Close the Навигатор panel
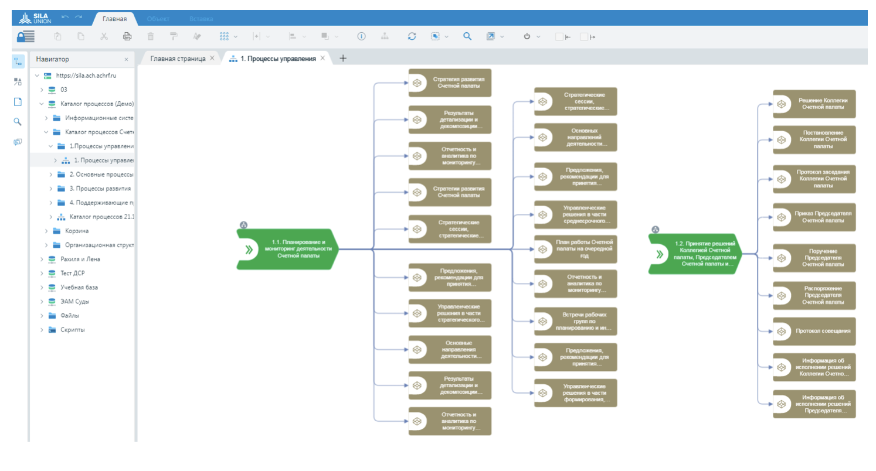 126,59
